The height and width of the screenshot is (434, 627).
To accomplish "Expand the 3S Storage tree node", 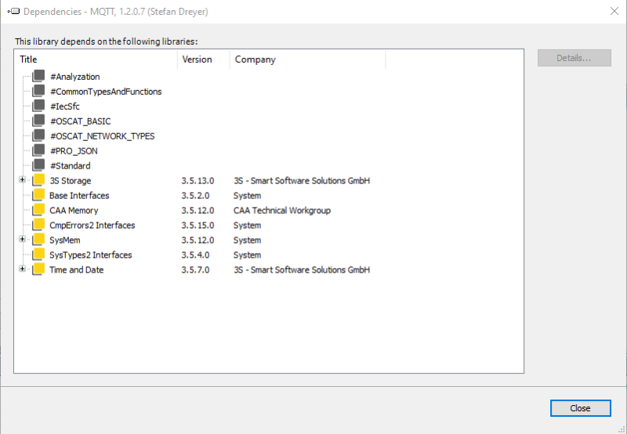I will click(x=23, y=180).
